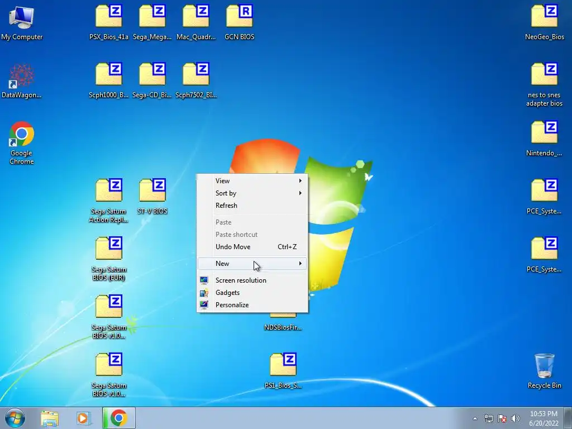Select the Sega_Mega zip folder

(x=152, y=22)
